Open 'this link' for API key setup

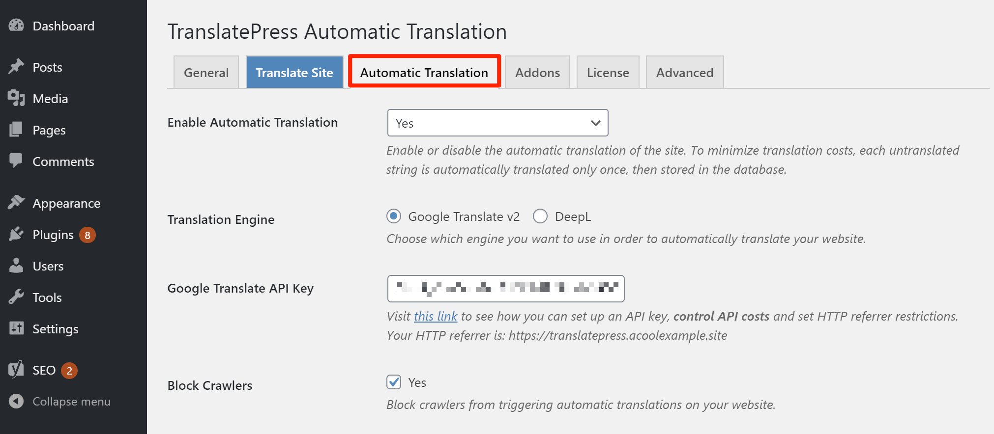click(x=436, y=316)
